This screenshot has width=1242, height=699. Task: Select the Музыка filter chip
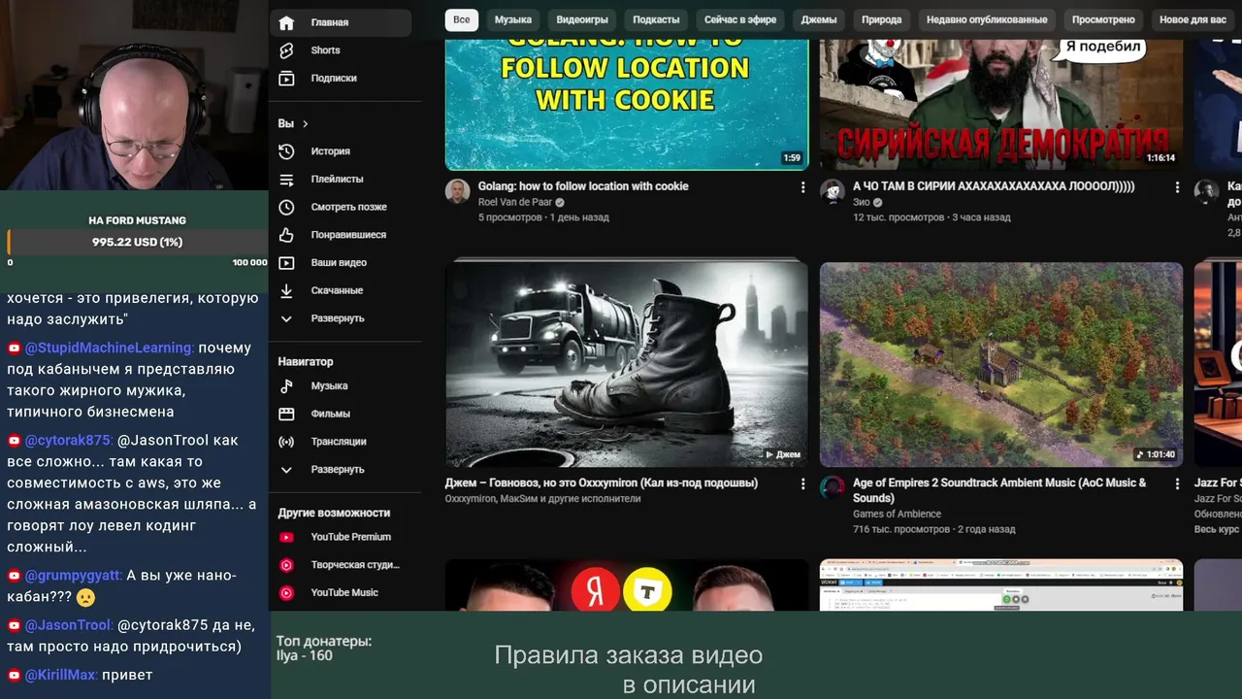coord(513,19)
